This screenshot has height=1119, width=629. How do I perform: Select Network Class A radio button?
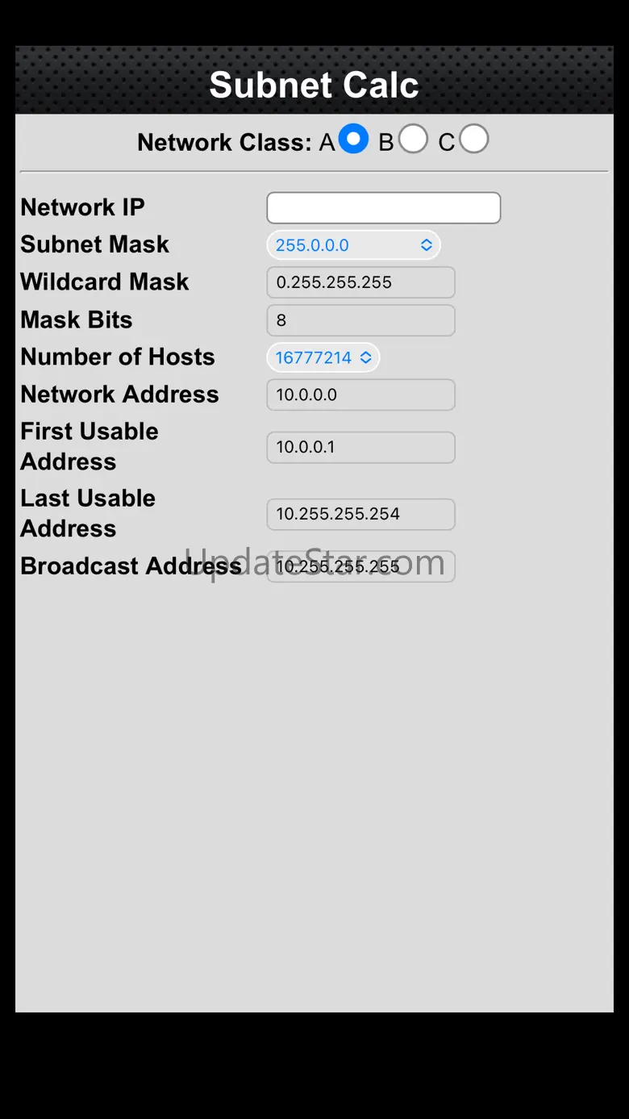coord(353,139)
